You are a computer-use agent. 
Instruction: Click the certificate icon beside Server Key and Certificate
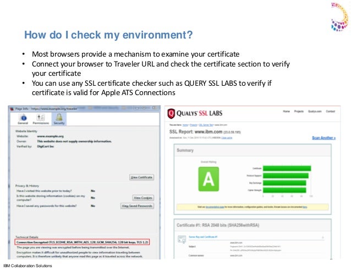182,239
